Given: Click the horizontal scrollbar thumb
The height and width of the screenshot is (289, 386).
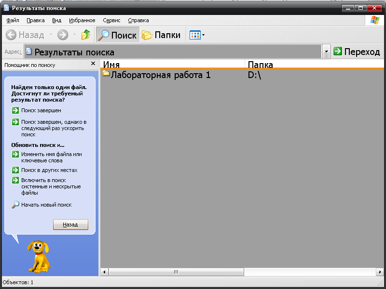Looking at the screenshot, I should pos(176,272).
